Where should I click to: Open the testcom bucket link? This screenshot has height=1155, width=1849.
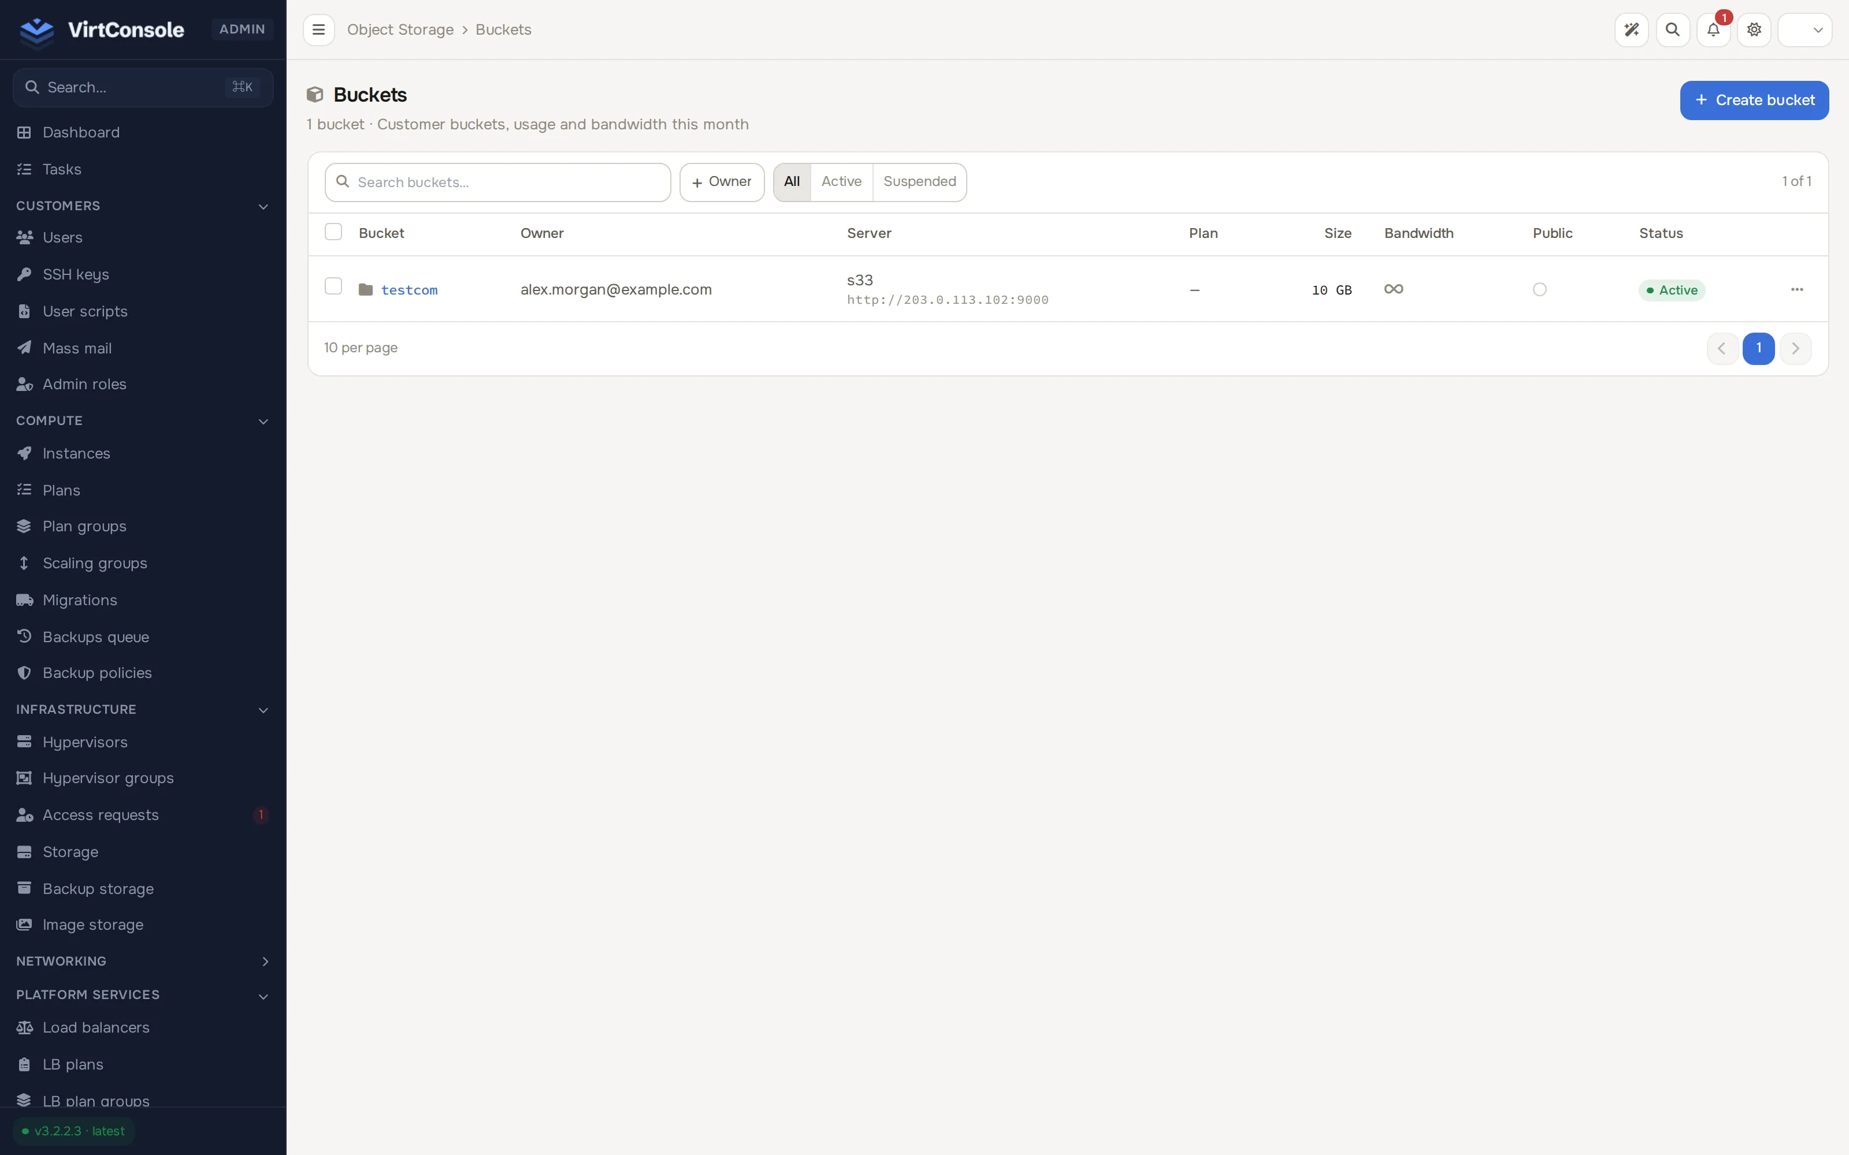point(410,290)
